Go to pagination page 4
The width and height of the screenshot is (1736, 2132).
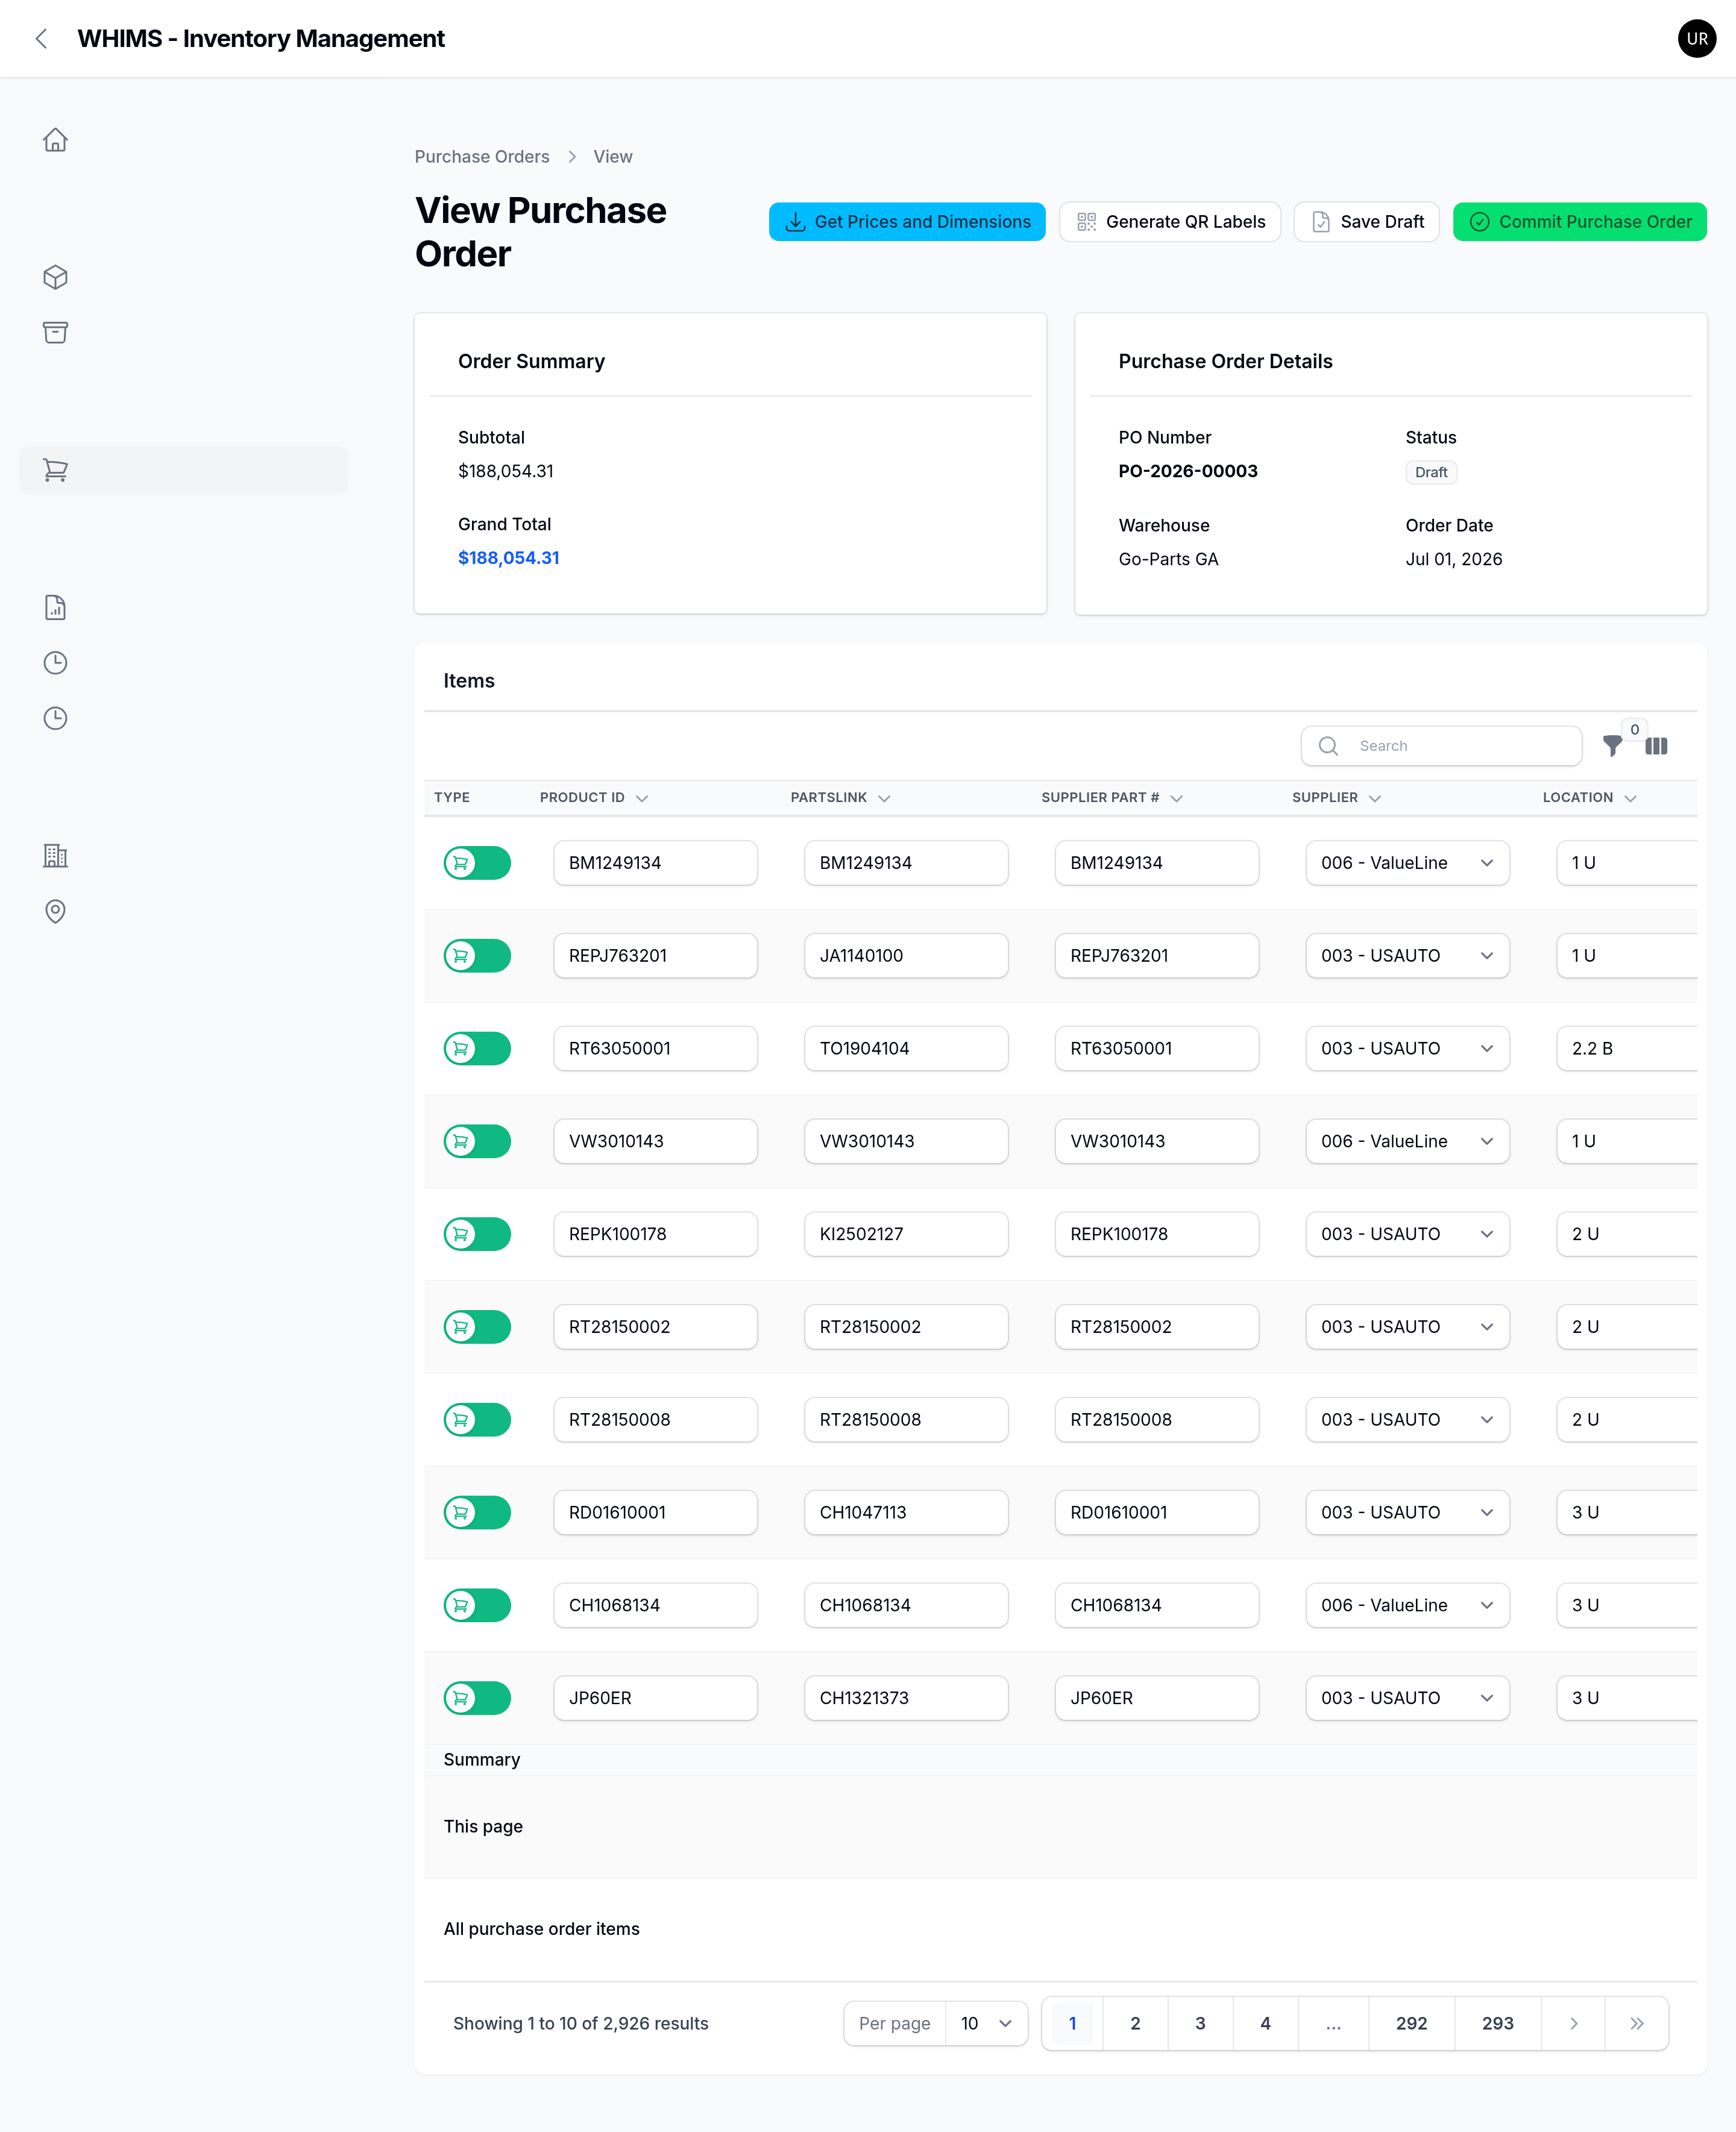1265,2023
